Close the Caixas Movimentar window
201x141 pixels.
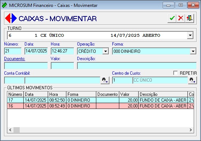pyautogui.click(x=193, y=5)
